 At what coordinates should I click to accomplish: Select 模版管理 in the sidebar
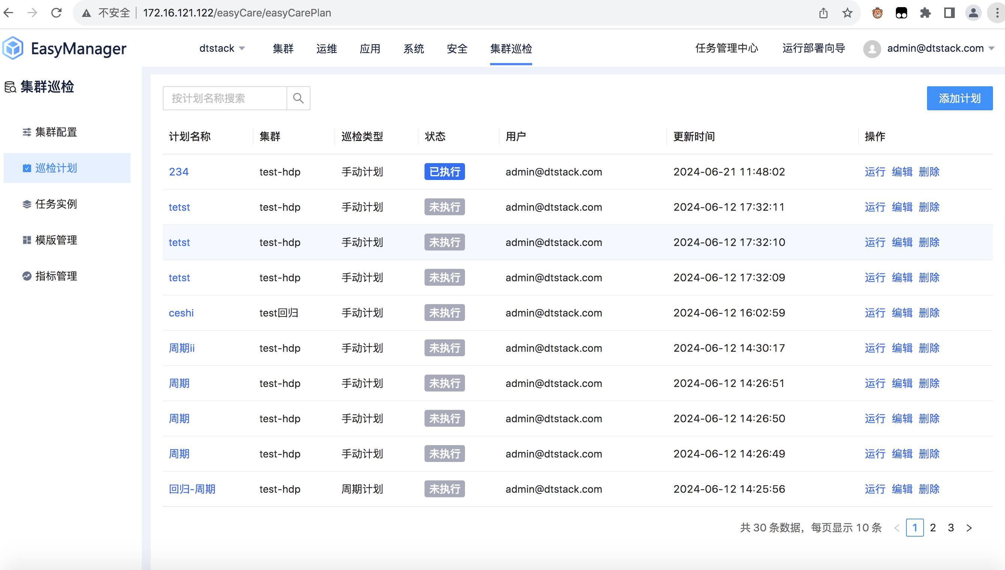coord(67,240)
